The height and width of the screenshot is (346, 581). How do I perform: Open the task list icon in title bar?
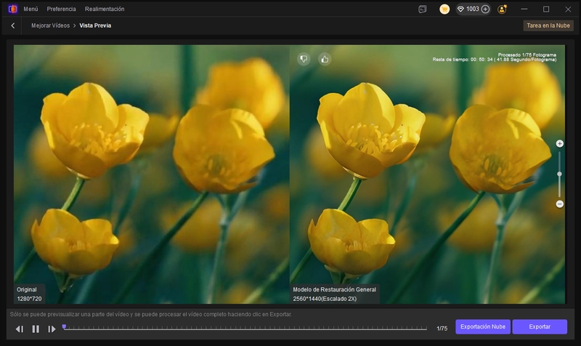pyautogui.click(x=423, y=9)
